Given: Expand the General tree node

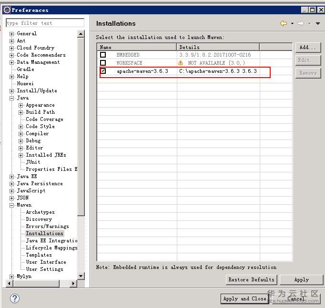Looking at the screenshot, I should click(x=12, y=34).
